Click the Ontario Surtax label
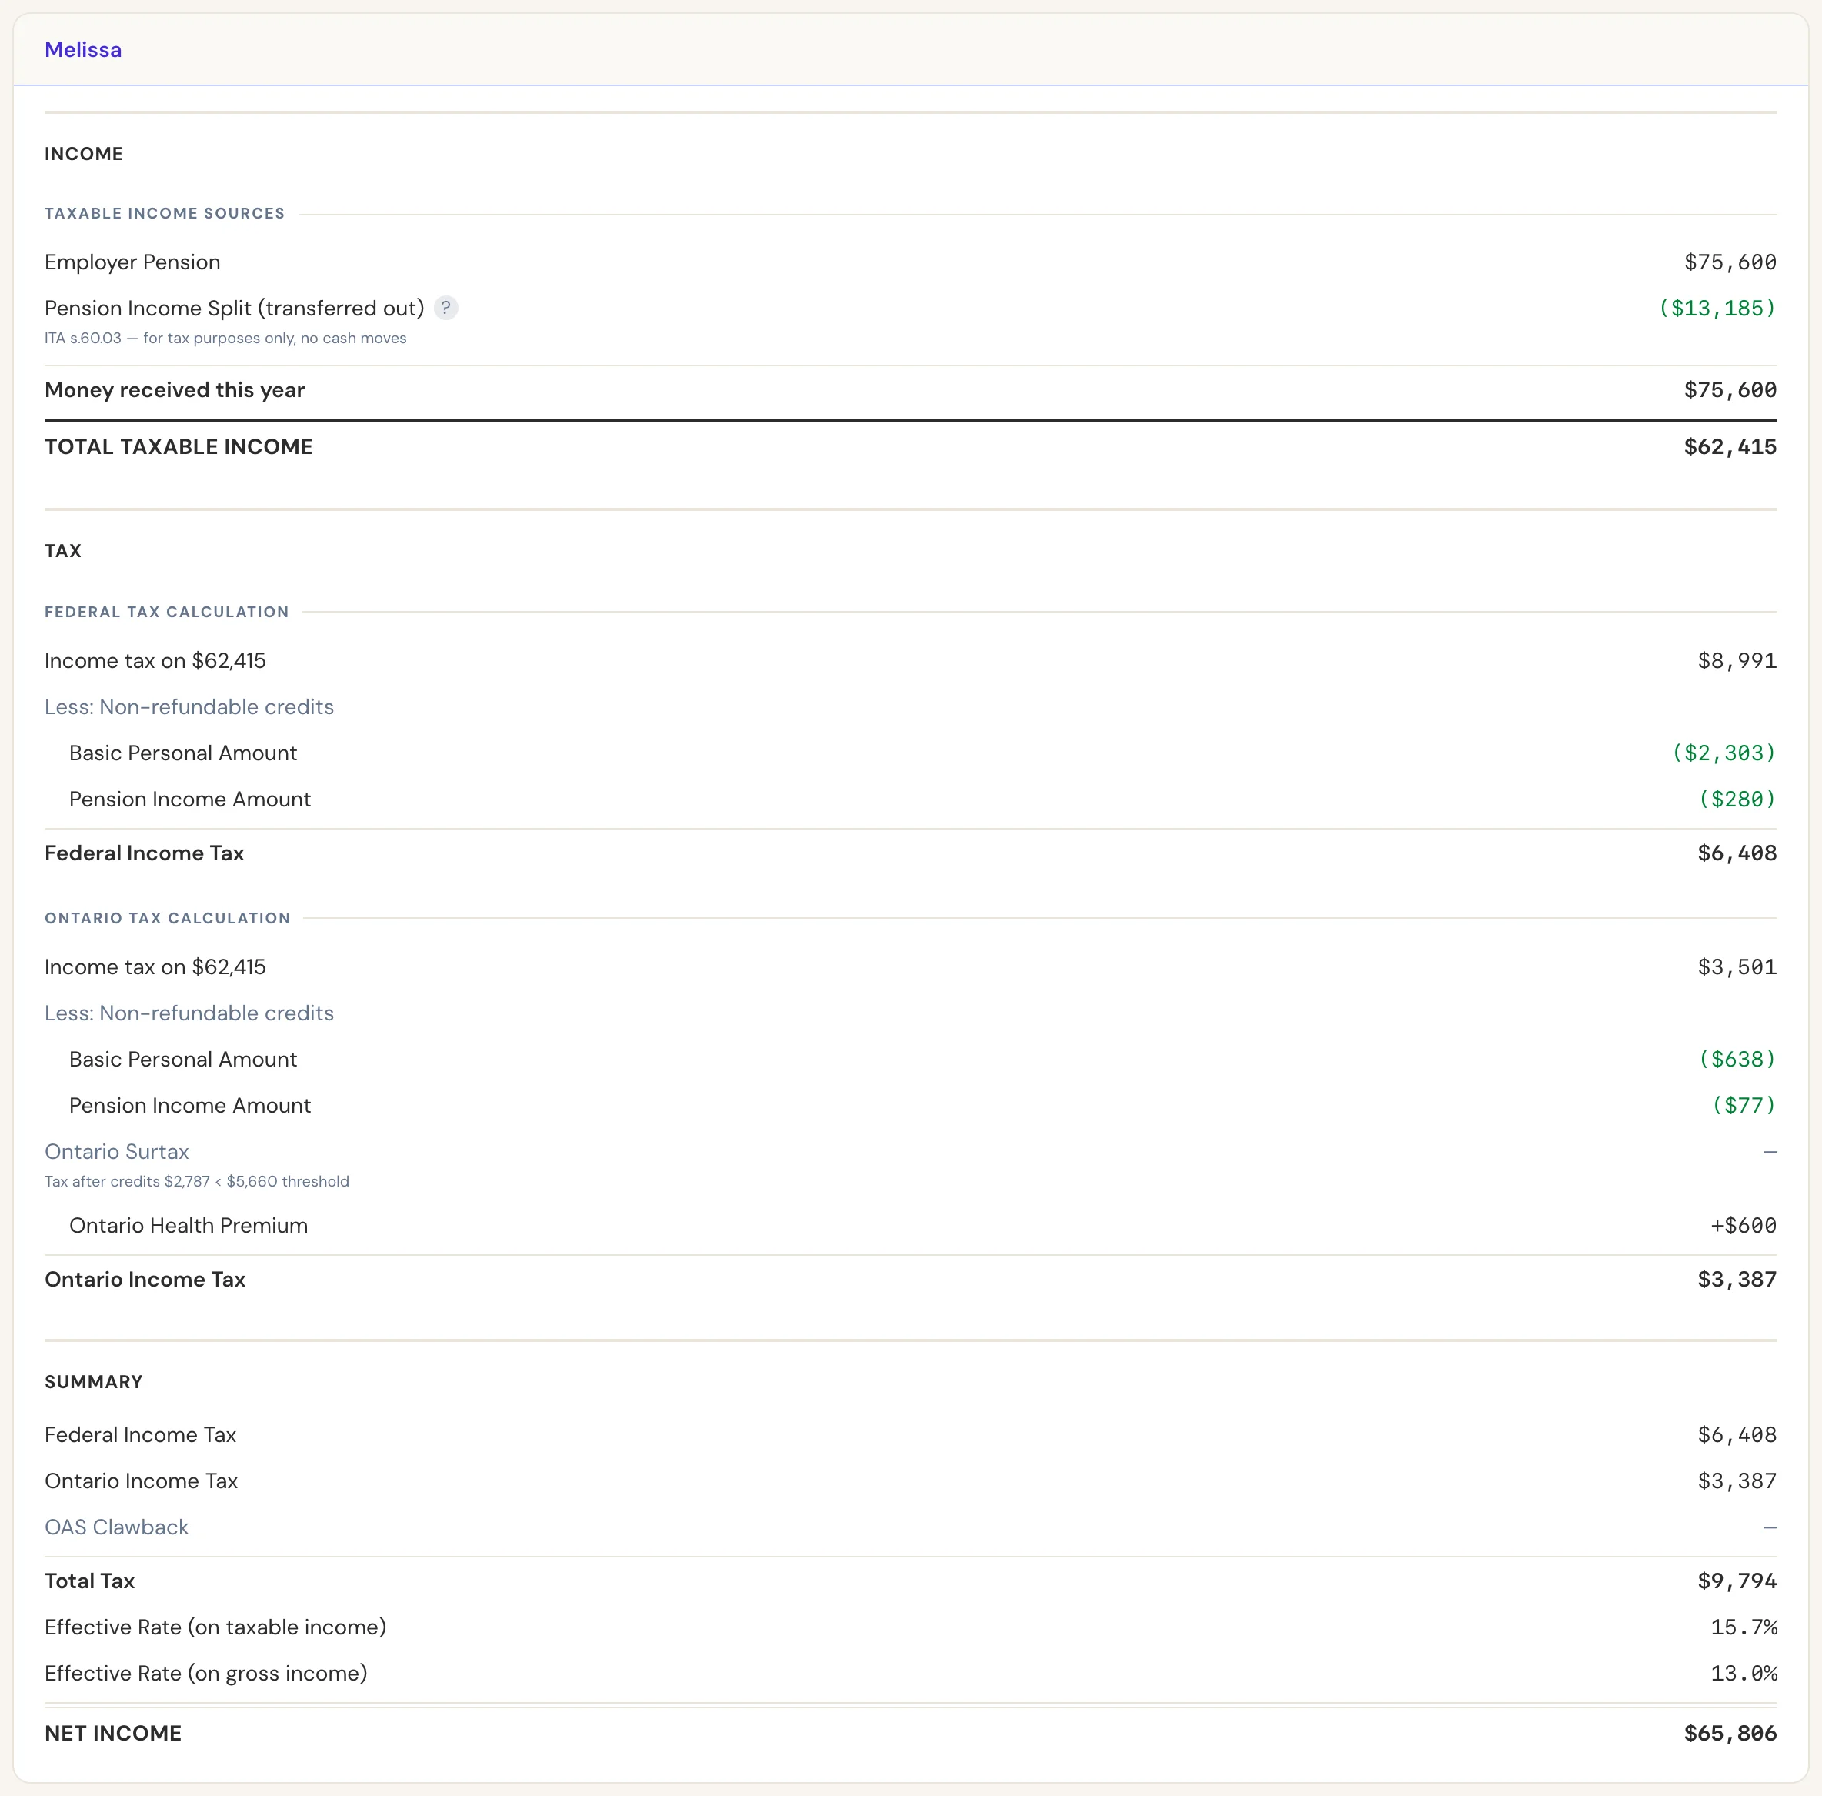Image resolution: width=1822 pixels, height=1796 pixels. pos(117,1152)
